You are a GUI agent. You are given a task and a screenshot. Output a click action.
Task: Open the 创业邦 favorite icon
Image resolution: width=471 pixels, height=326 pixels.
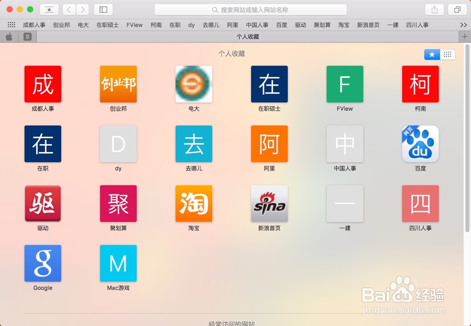coord(118,84)
